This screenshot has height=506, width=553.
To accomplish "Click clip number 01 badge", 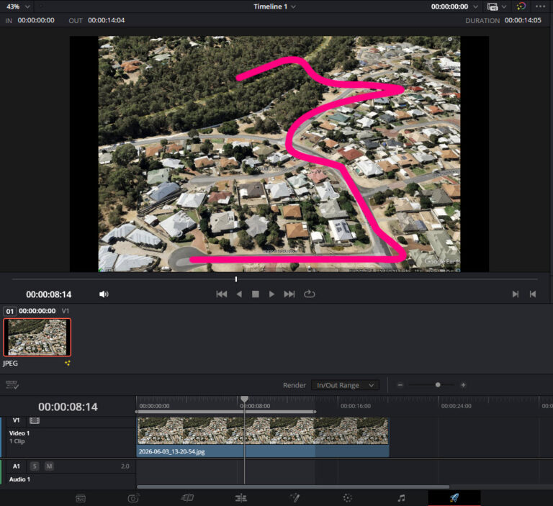I will click(10, 312).
